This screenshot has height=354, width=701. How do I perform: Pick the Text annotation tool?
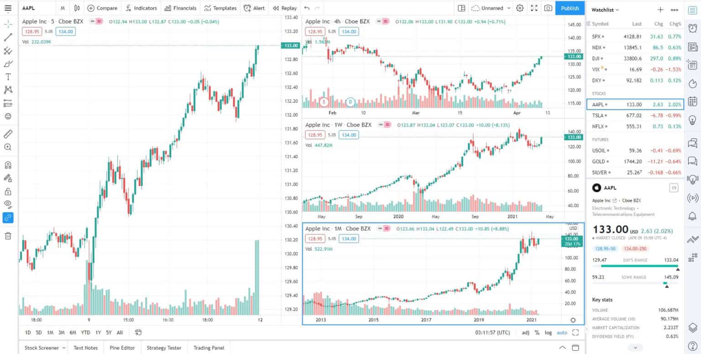tap(8, 77)
